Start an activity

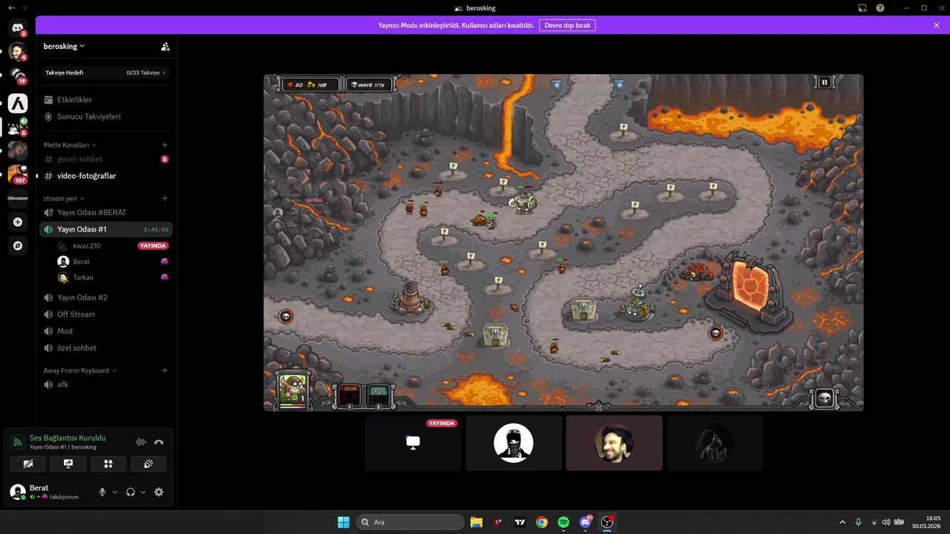click(x=108, y=464)
